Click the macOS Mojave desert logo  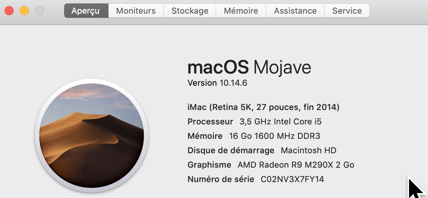[x=91, y=135]
